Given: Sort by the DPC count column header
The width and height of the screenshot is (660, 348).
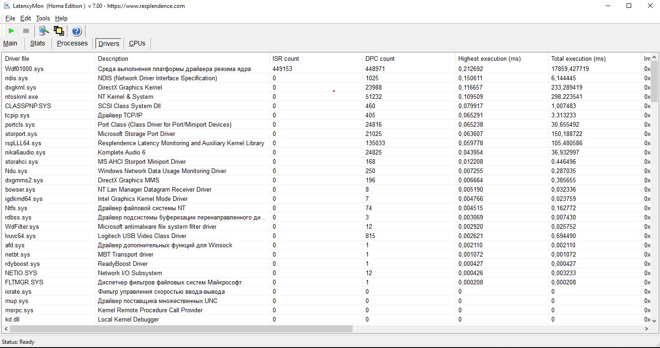Looking at the screenshot, I should pyautogui.click(x=409, y=59).
